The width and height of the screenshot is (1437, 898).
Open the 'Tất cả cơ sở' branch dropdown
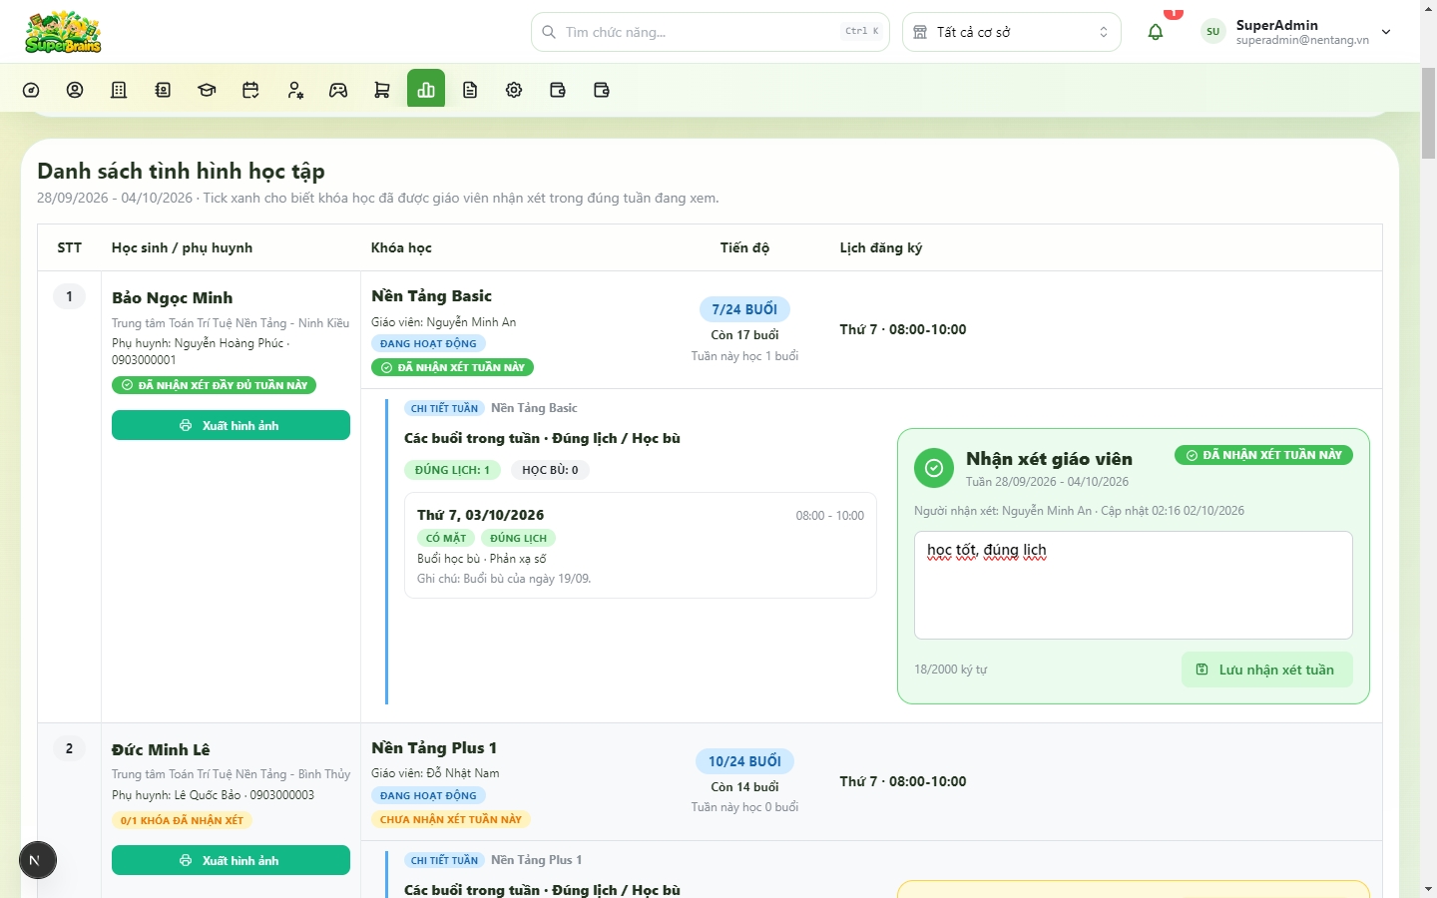(1012, 32)
